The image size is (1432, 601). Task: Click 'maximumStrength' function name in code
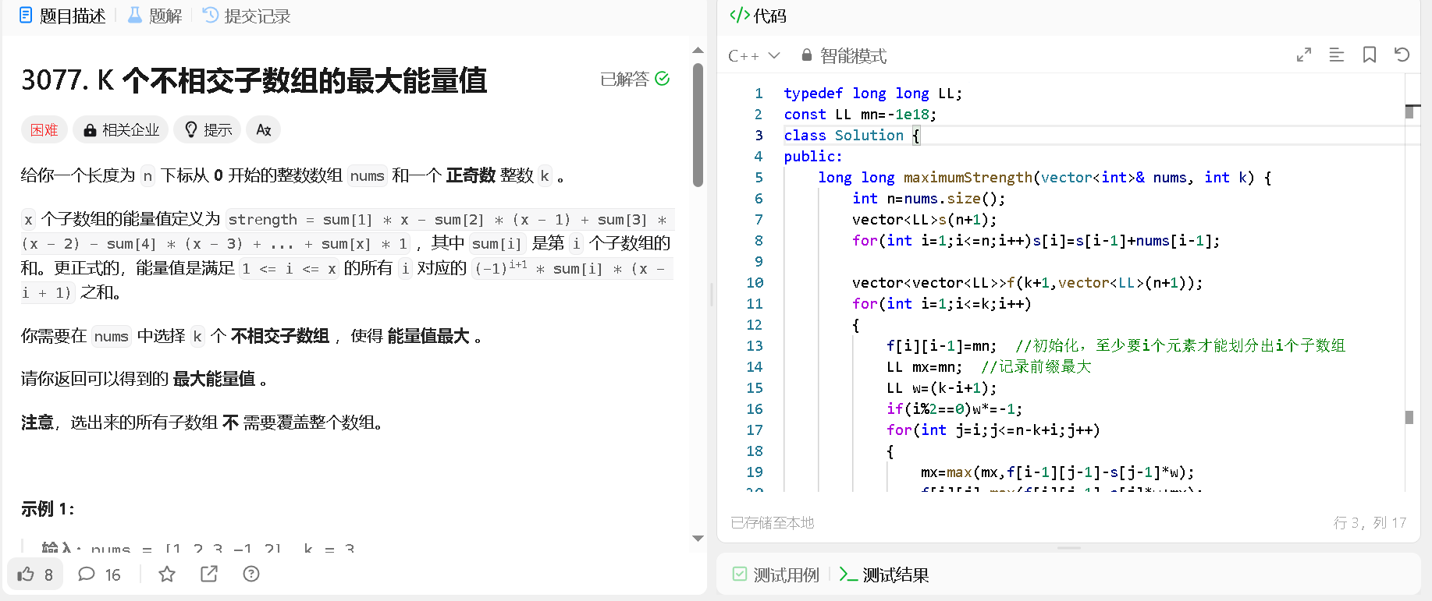pyautogui.click(x=968, y=177)
